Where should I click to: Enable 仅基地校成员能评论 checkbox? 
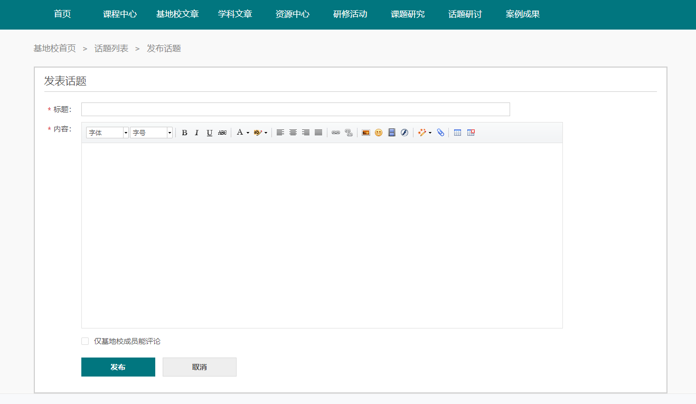[x=85, y=341]
